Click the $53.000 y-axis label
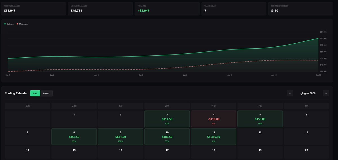338x160 pixels. pyautogui.click(x=323, y=39)
